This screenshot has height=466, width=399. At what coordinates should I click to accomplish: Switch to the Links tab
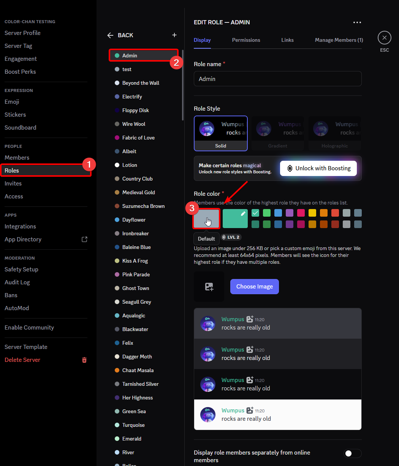point(287,40)
